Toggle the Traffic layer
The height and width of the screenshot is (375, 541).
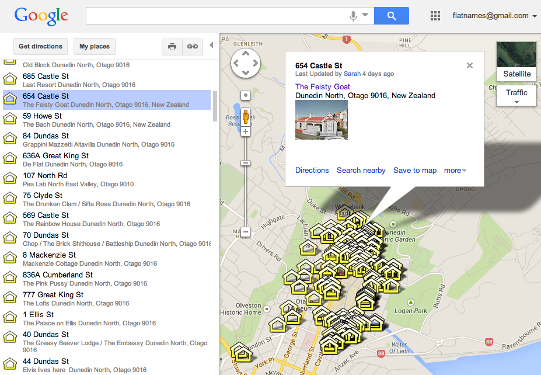click(516, 92)
